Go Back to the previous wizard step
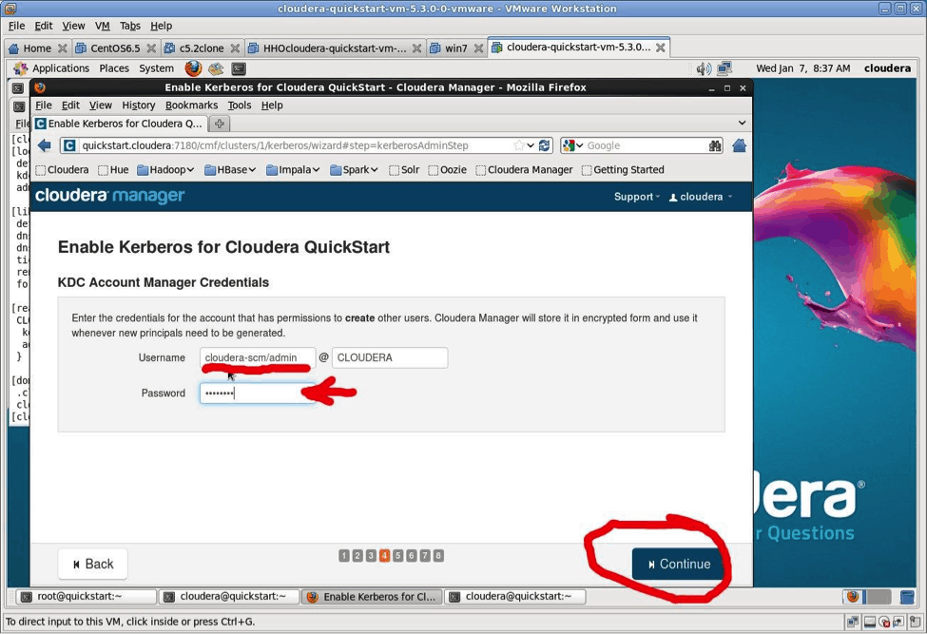927x634 pixels. [x=92, y=564]
